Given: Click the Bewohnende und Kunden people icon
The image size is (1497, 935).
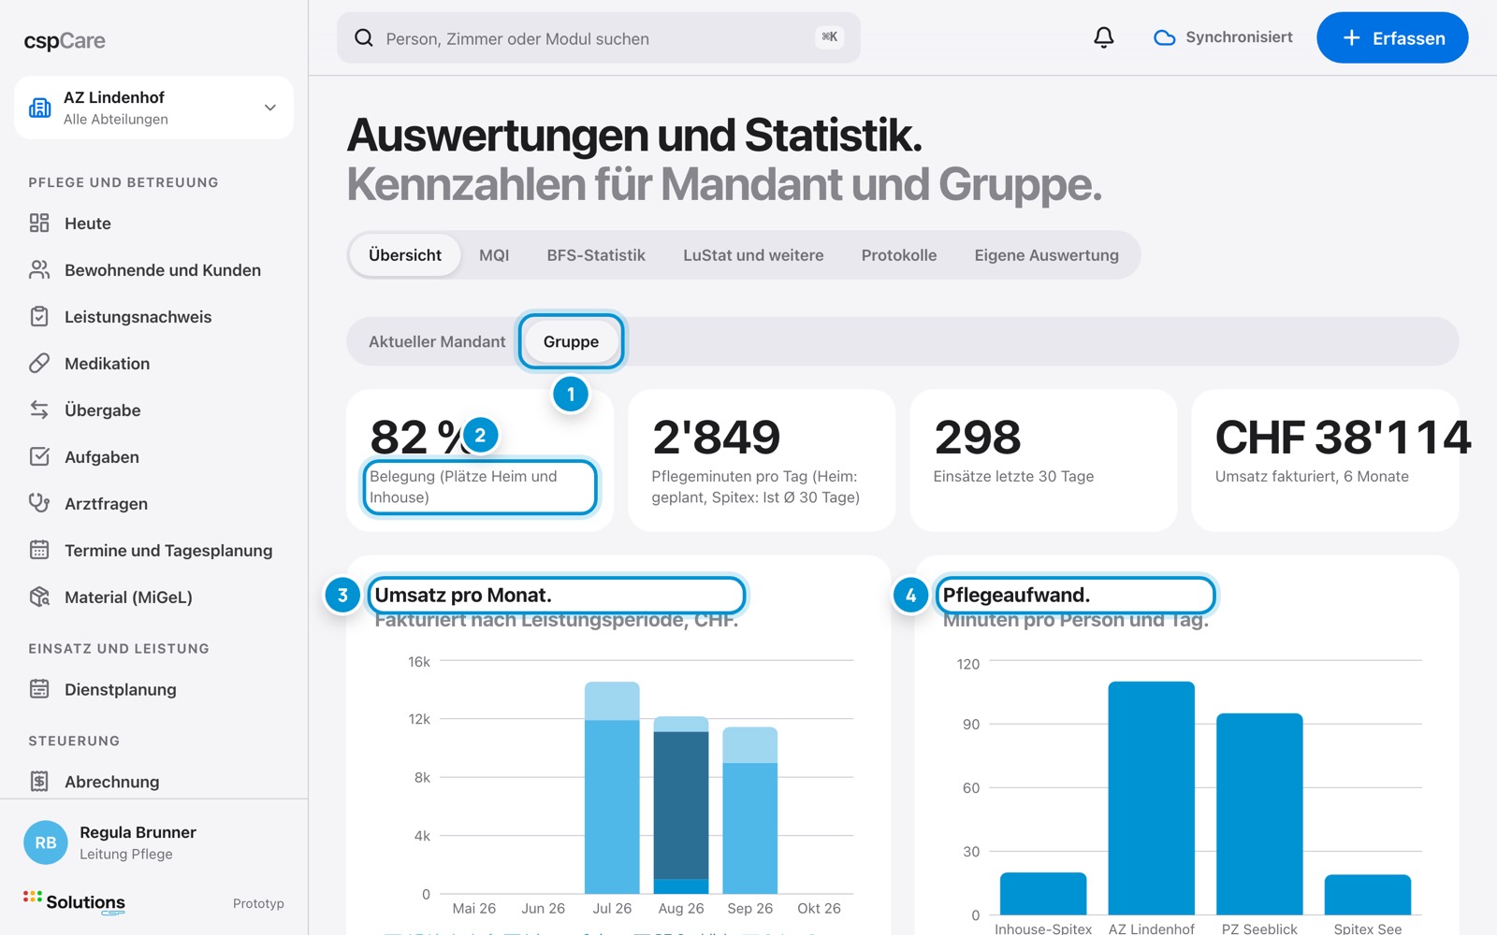Looking at the screenshot, I should click(39, 269).
